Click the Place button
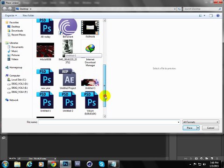224x168 pixels. click(189, 128)
